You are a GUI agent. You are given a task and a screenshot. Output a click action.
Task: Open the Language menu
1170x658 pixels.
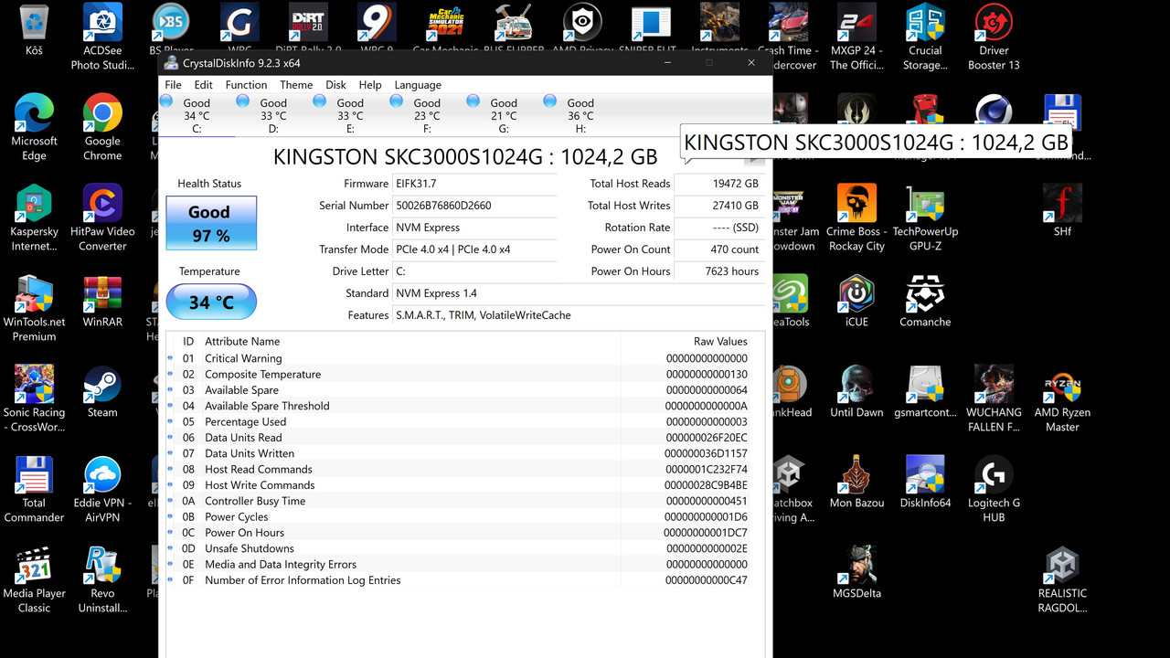pyautogui.click(x=418, y=84)
